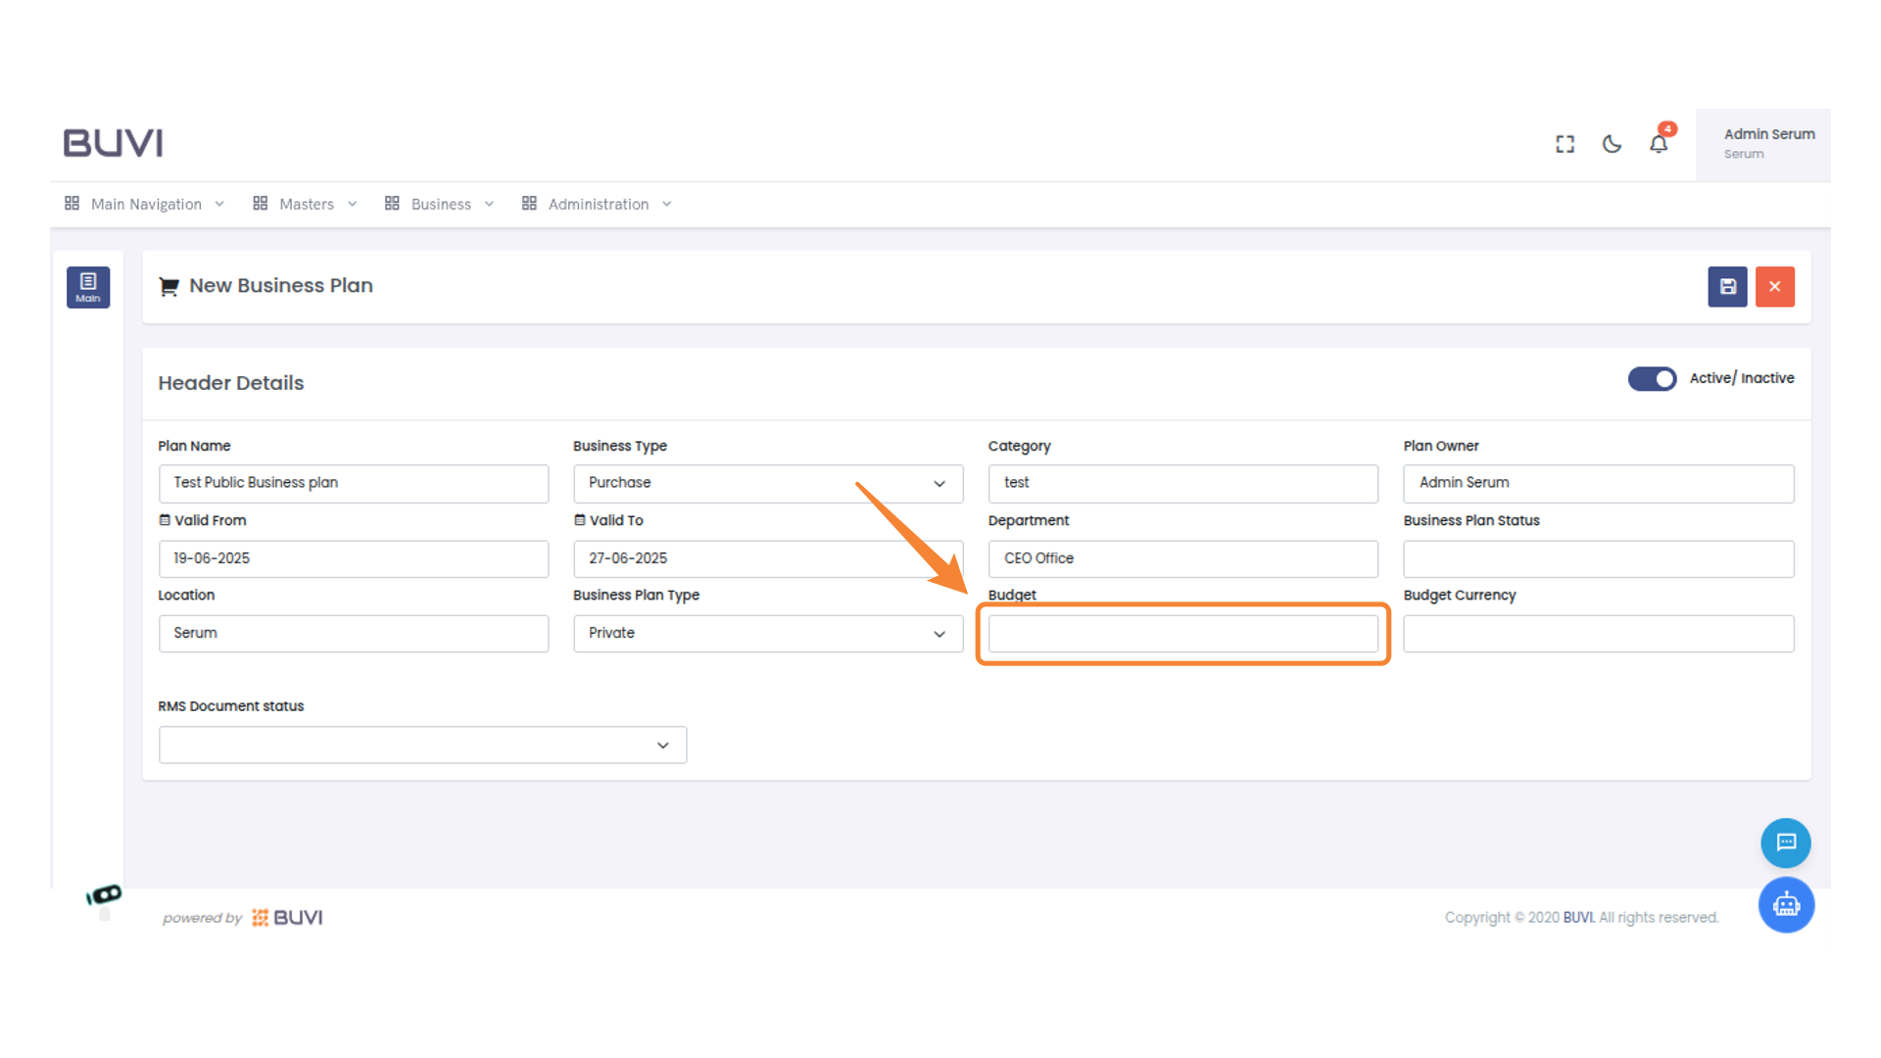Viewport: 1881px width, 1058px height.
Task: Enter fullscreen using the expand icon
Action: (1565, 144)
